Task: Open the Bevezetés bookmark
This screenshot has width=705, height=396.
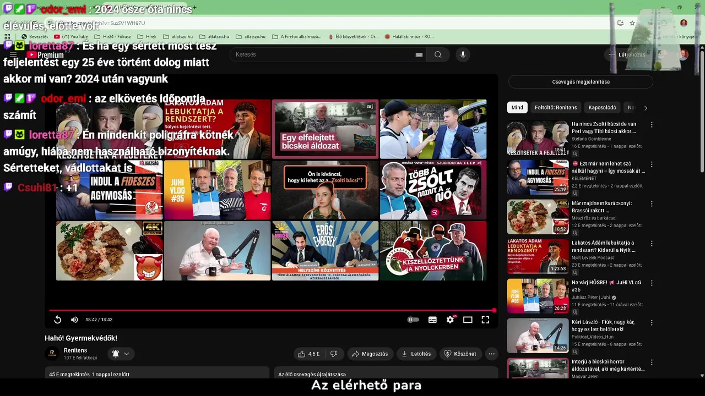Action: (x=35, y=37)
